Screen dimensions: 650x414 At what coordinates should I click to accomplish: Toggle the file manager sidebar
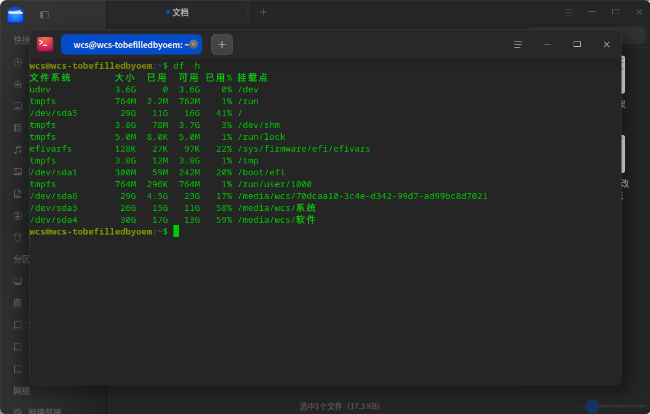tap(44, 15)
